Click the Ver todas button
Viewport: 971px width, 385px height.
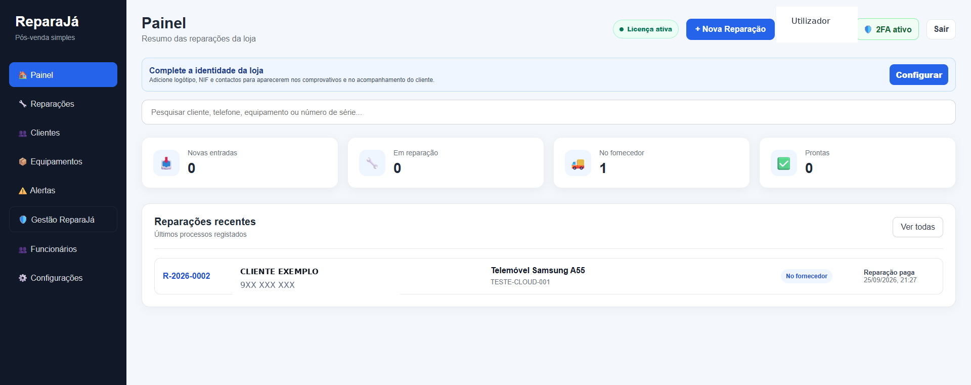[x=918, y=227]
